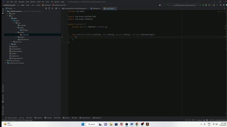Click the user account icon

tap(160, 5)
